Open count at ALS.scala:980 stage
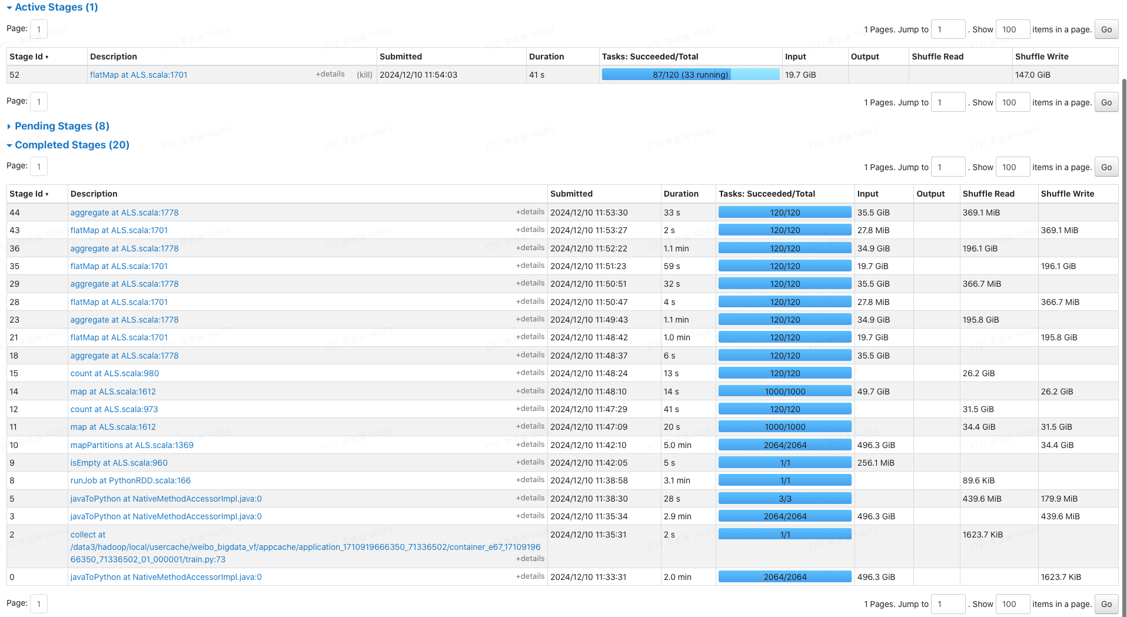Viewport: 1127px width, 617px height. click(x=115, y=373)
